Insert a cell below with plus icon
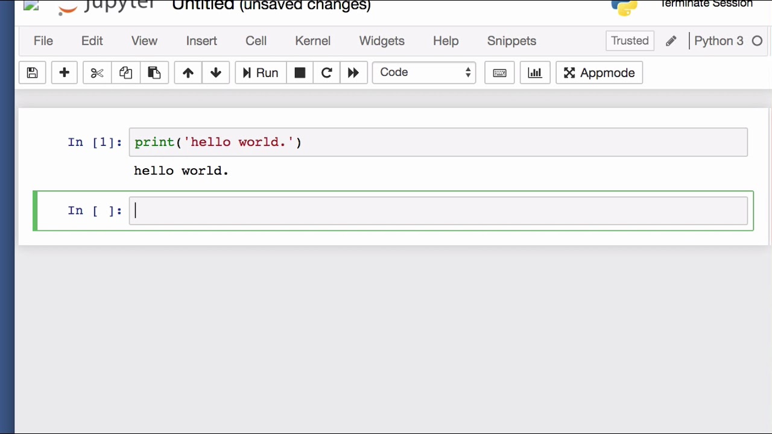Screen dimensions: 772x434 [x=64, y=73]
